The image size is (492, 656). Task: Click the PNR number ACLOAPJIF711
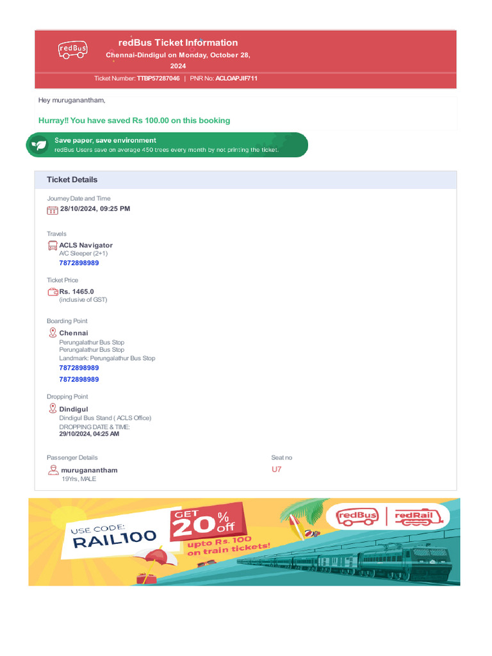coord(236,79)
